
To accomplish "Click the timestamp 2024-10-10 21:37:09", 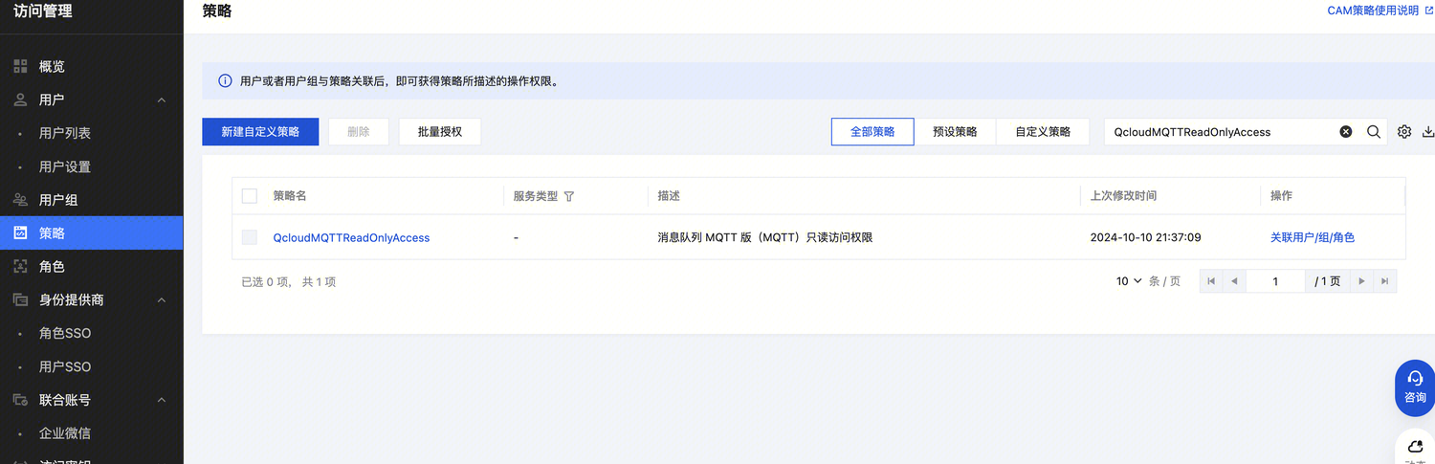I will (x=1145, y=237).
